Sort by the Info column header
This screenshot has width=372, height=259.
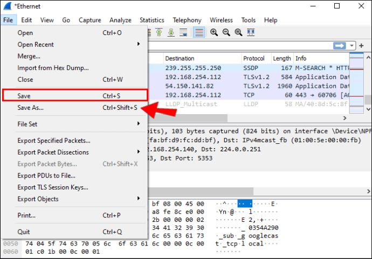coord(321,58)
